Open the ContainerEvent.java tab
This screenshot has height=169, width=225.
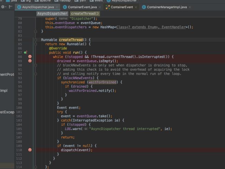[82, 7]
